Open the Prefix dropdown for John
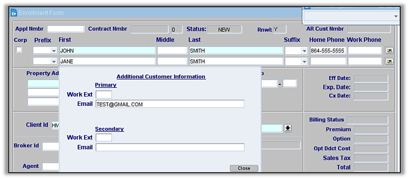The width and height of the screenshot is (409, 179). [54, 51]
